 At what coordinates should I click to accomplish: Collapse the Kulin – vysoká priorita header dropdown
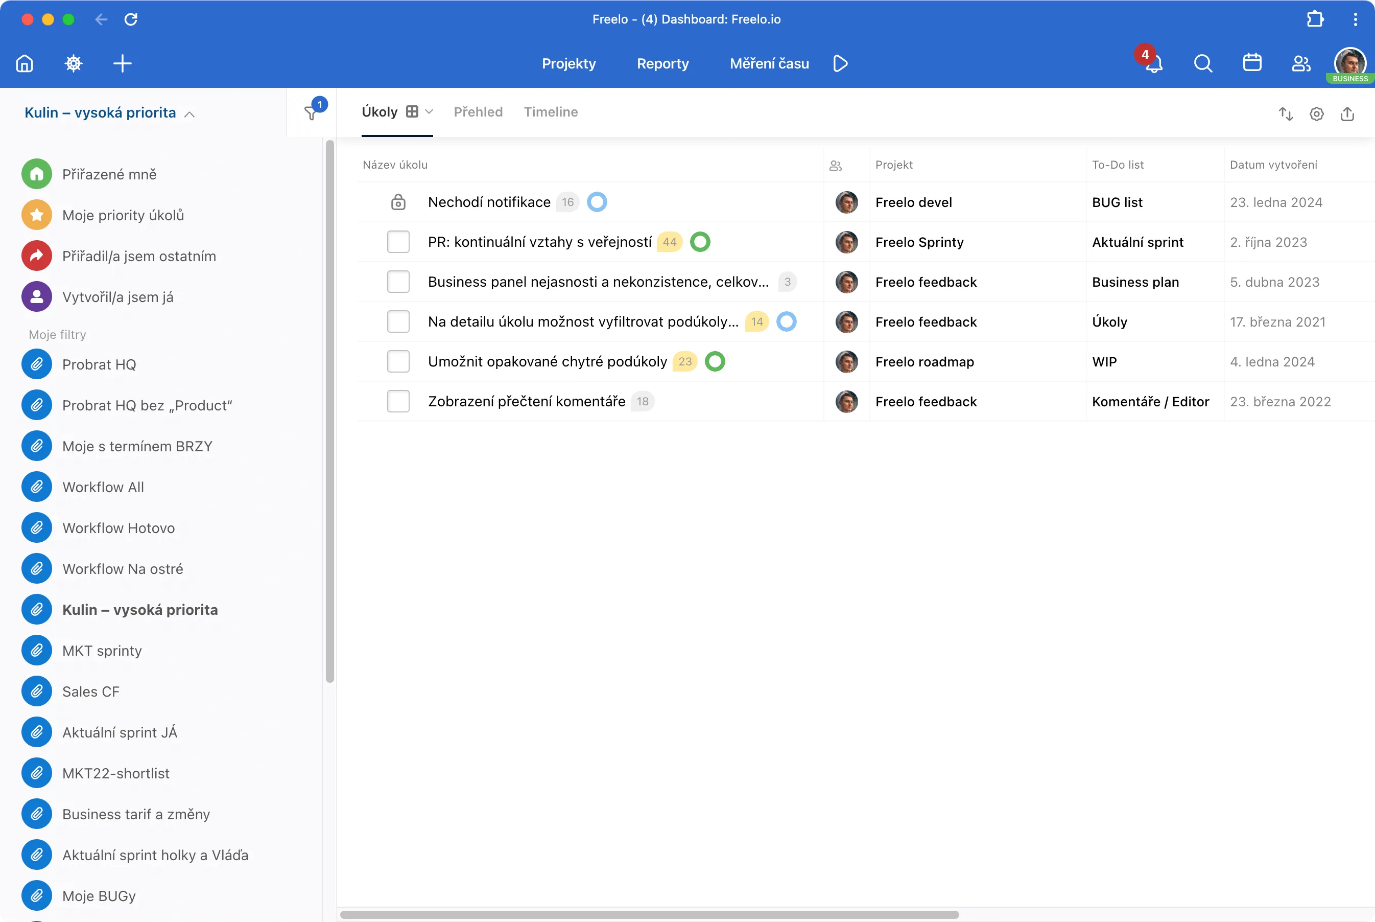(x=110, y=113)
